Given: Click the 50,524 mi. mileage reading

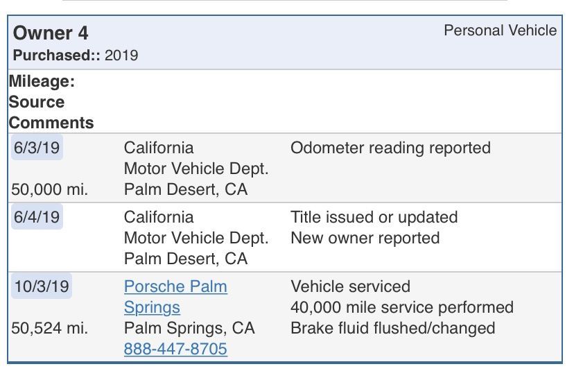Looking at the screenshot, I should (x=50, y=328).
